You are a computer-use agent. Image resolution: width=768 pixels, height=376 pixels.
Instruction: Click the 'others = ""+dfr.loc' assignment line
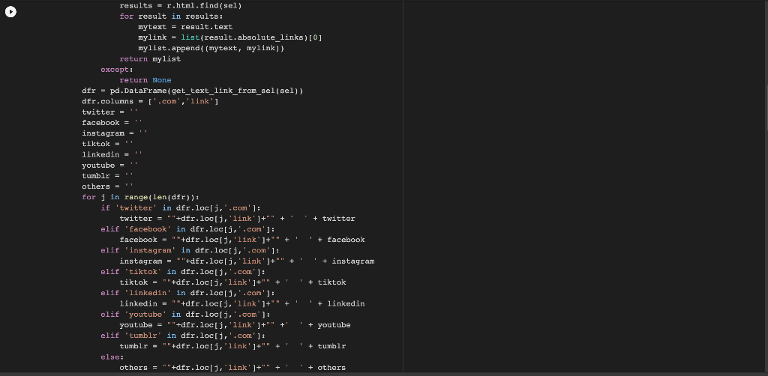coord(232,367)
